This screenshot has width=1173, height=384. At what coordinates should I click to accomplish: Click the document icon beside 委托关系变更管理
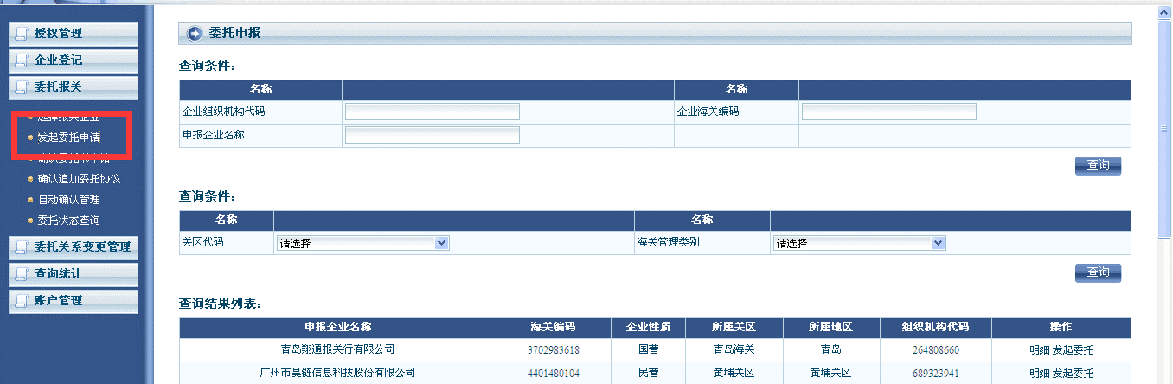(x=22, y=247)
